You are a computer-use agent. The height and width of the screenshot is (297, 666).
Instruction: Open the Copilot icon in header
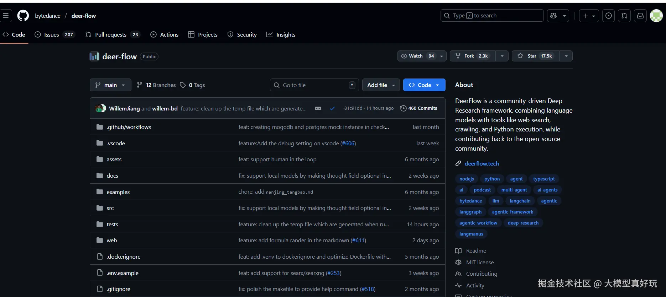(553, 16)
